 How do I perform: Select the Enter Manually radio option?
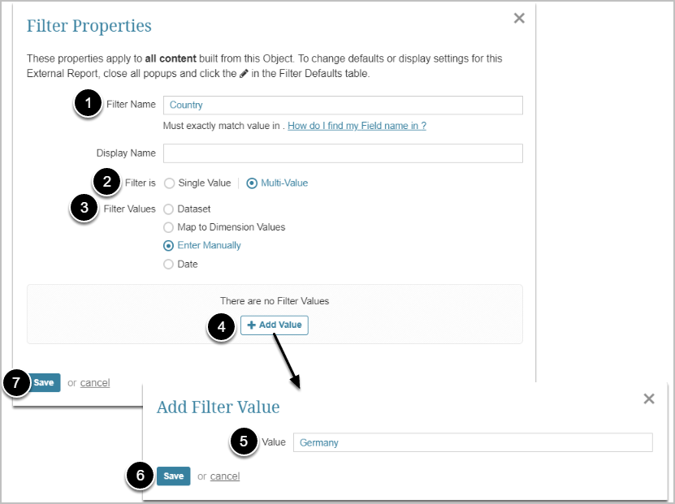pyautogui.click(x=169, y=245)
